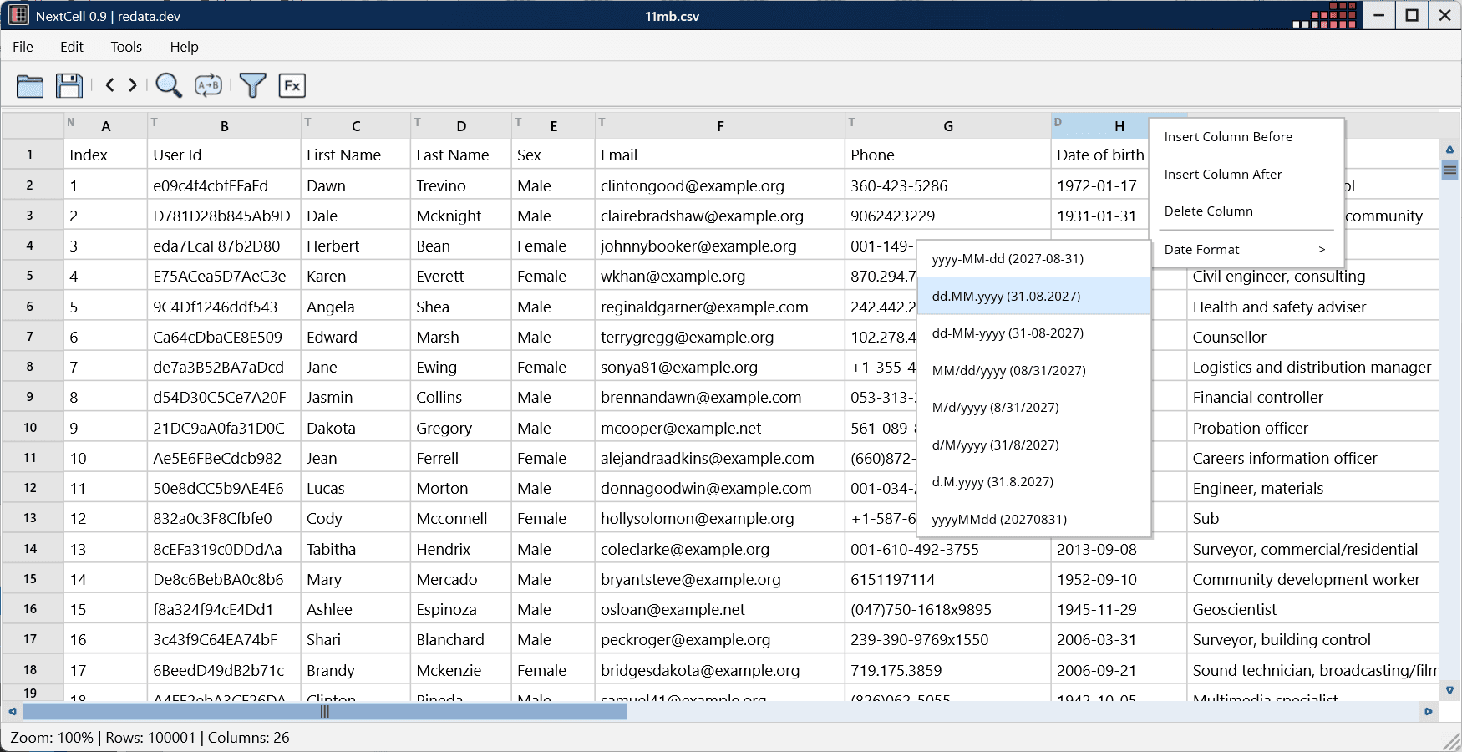
Task: Go back using the left arrow icon
Action: coord(110,85)
